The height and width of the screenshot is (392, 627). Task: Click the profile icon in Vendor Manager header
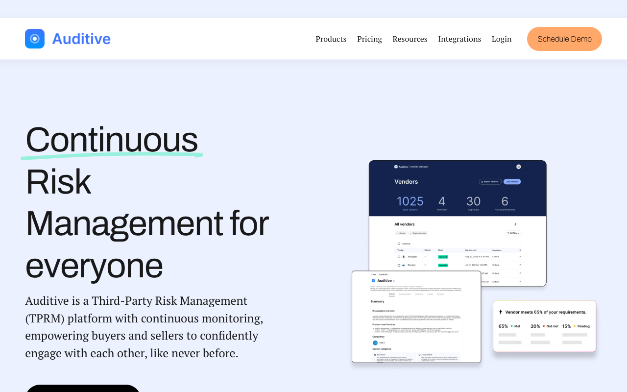click(x=519, y=167)
